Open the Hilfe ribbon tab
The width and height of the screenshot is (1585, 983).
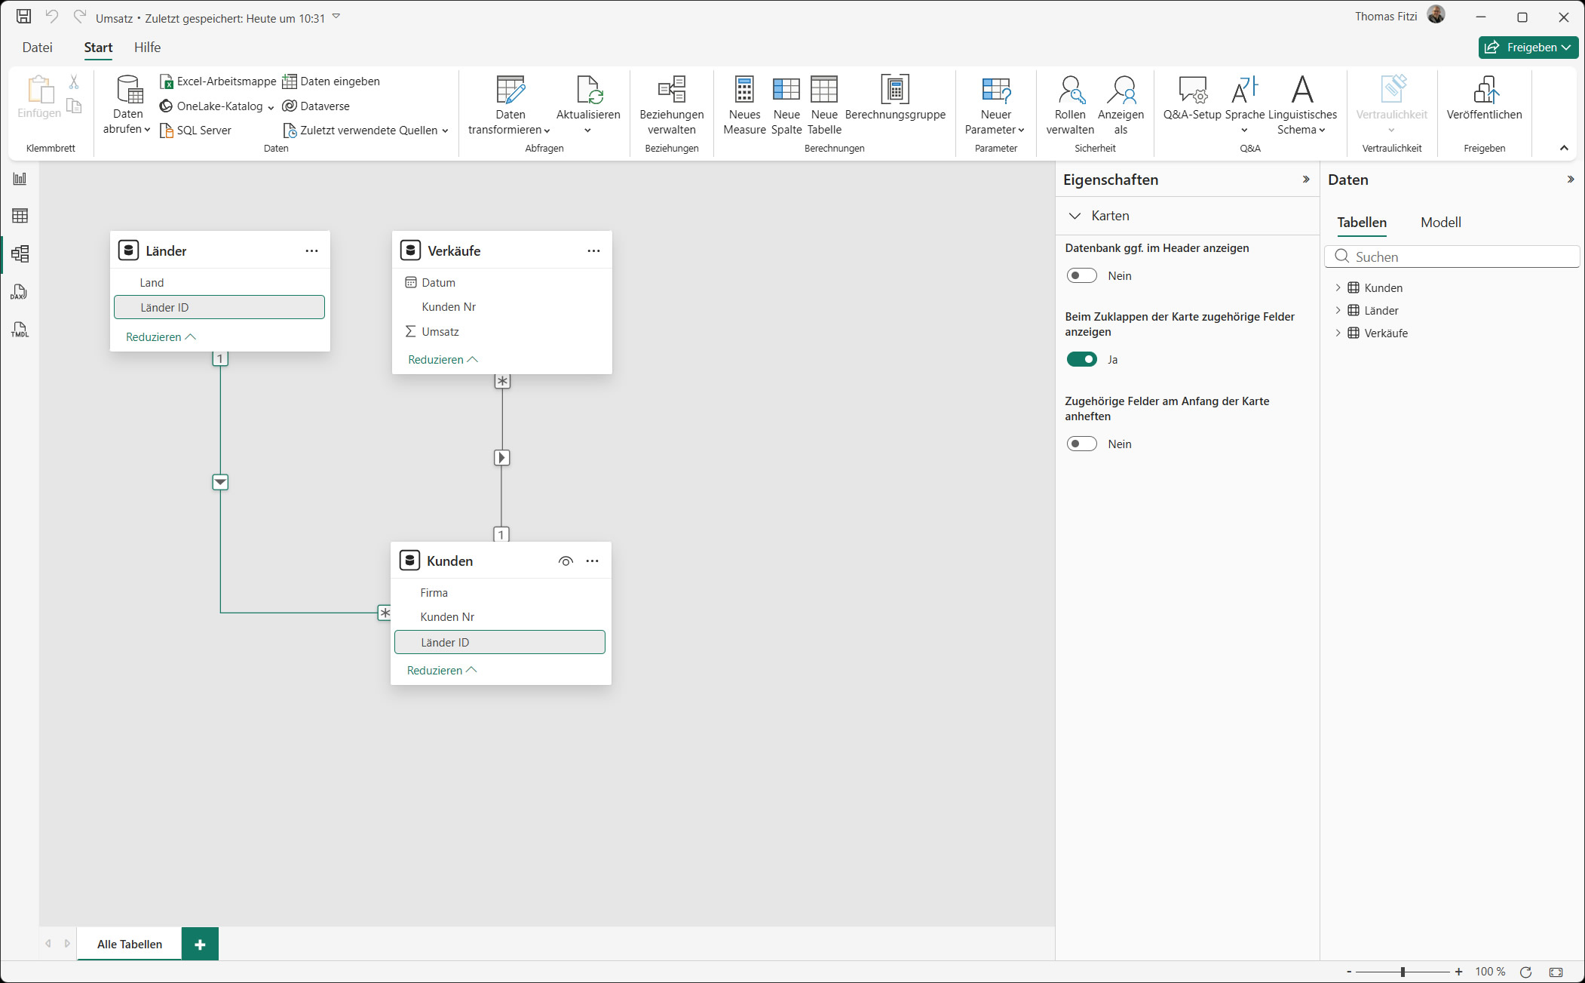147,48
